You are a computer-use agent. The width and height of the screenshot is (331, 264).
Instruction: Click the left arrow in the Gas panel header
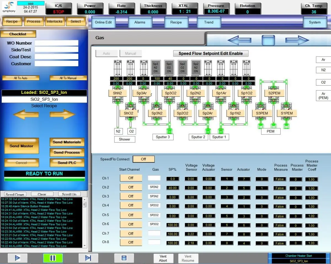[x=239, y=40]
